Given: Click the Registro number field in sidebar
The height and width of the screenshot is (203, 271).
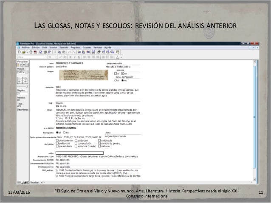Looking at the screenshot, I should pos(23,93).
